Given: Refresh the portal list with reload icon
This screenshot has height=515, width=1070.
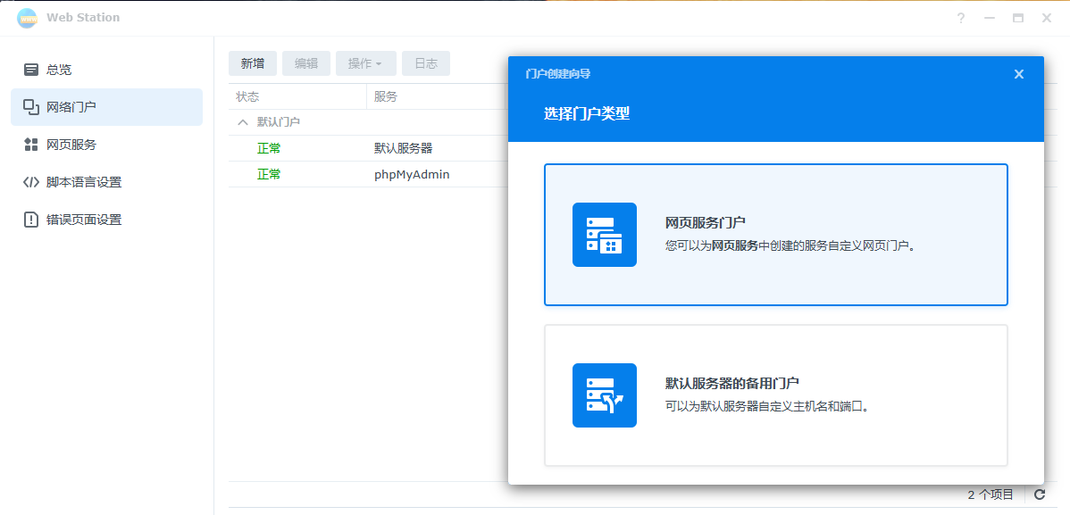Looking at the screenshot, I should [x=1040, y=495].
